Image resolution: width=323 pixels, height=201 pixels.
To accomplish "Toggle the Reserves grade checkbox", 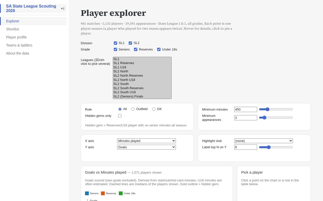I will click(x=136, y=49).
